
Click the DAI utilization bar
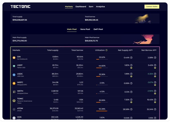(102, 59)
